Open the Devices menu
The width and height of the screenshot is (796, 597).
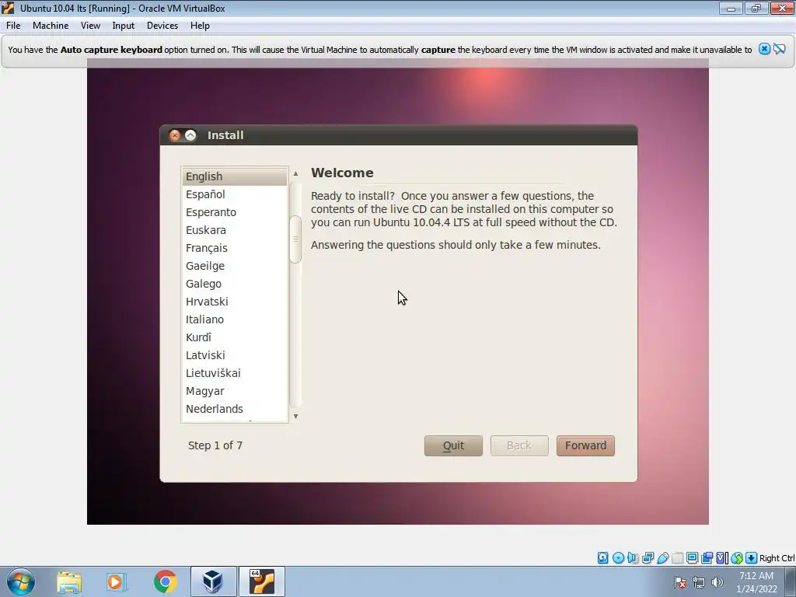pyautogui.click(x=162, y=26)
